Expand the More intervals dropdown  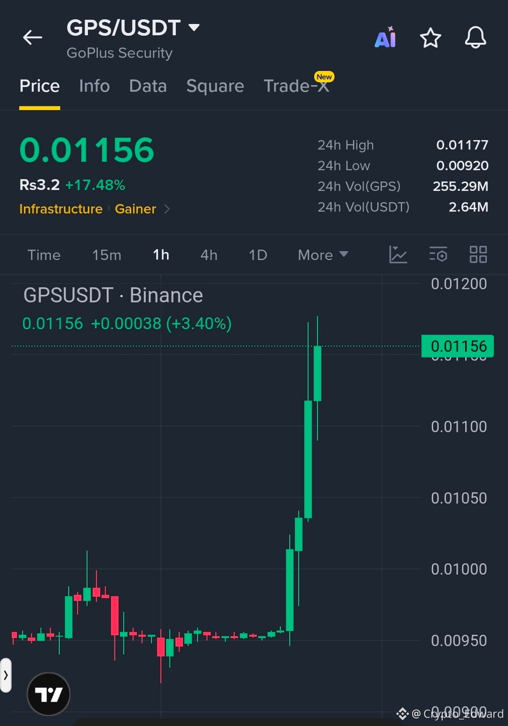[323, 255]
